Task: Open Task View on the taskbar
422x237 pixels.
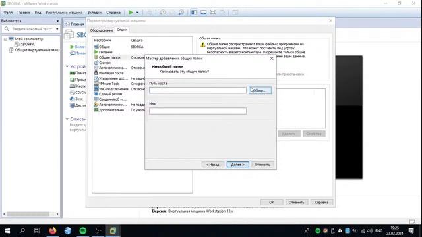Action: 37,231
